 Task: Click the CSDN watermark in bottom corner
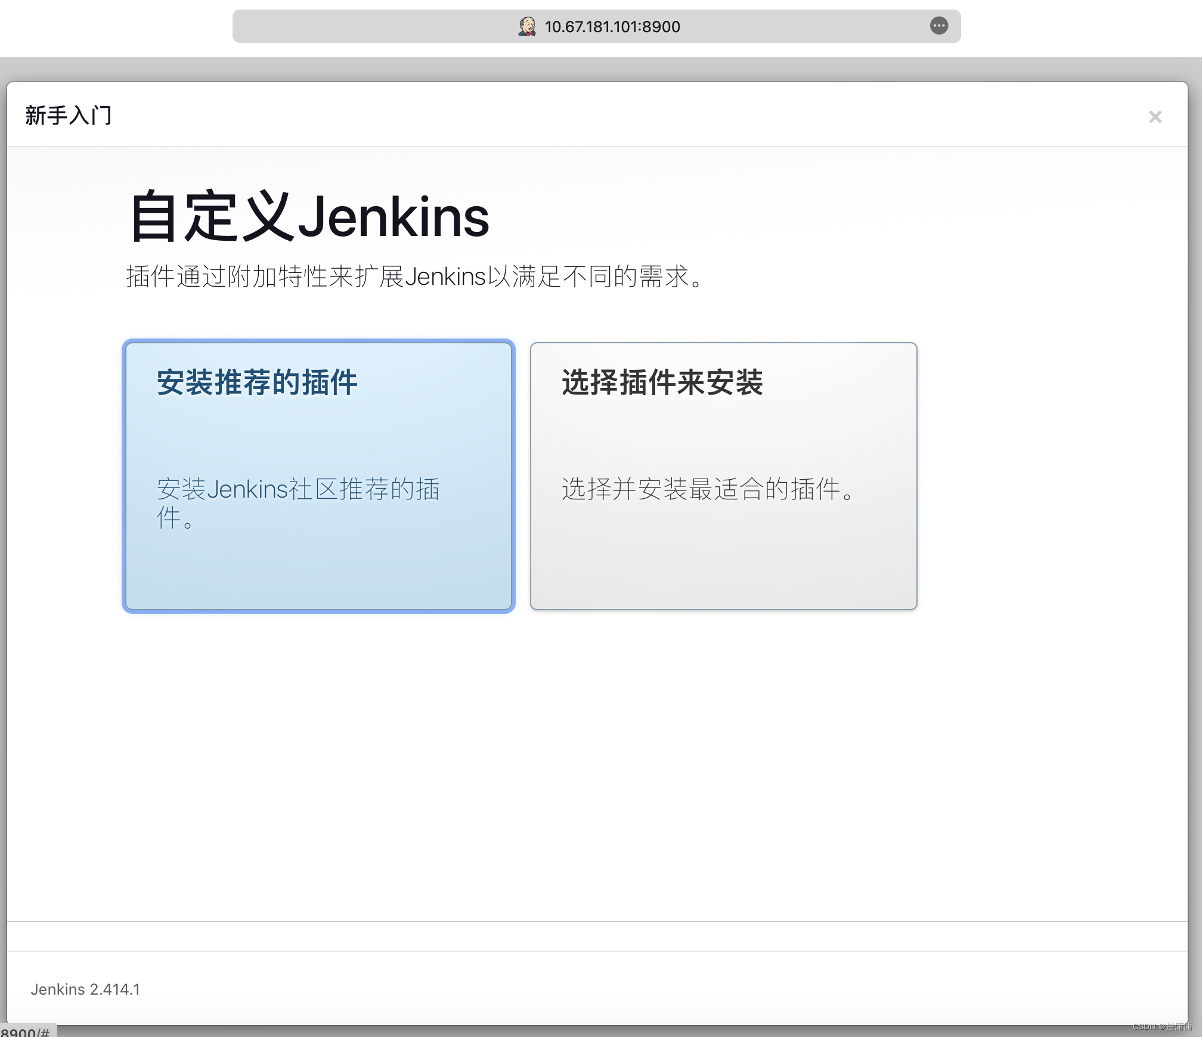pos(1162,1026)
